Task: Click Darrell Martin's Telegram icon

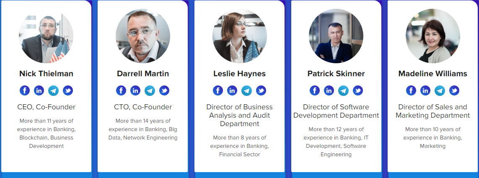Action: click(x=150, y=90)
